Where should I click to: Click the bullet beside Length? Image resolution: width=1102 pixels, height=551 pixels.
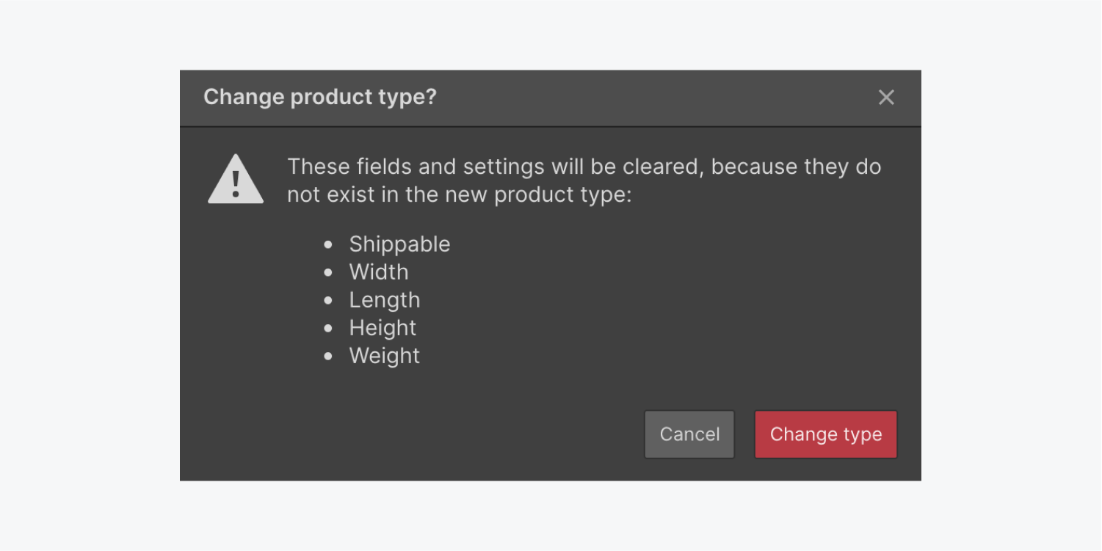(328, 300)
